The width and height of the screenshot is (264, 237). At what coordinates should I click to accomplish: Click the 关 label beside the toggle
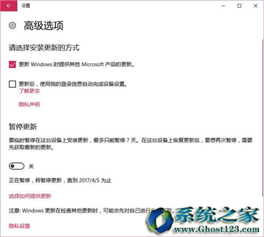(31, 166)
